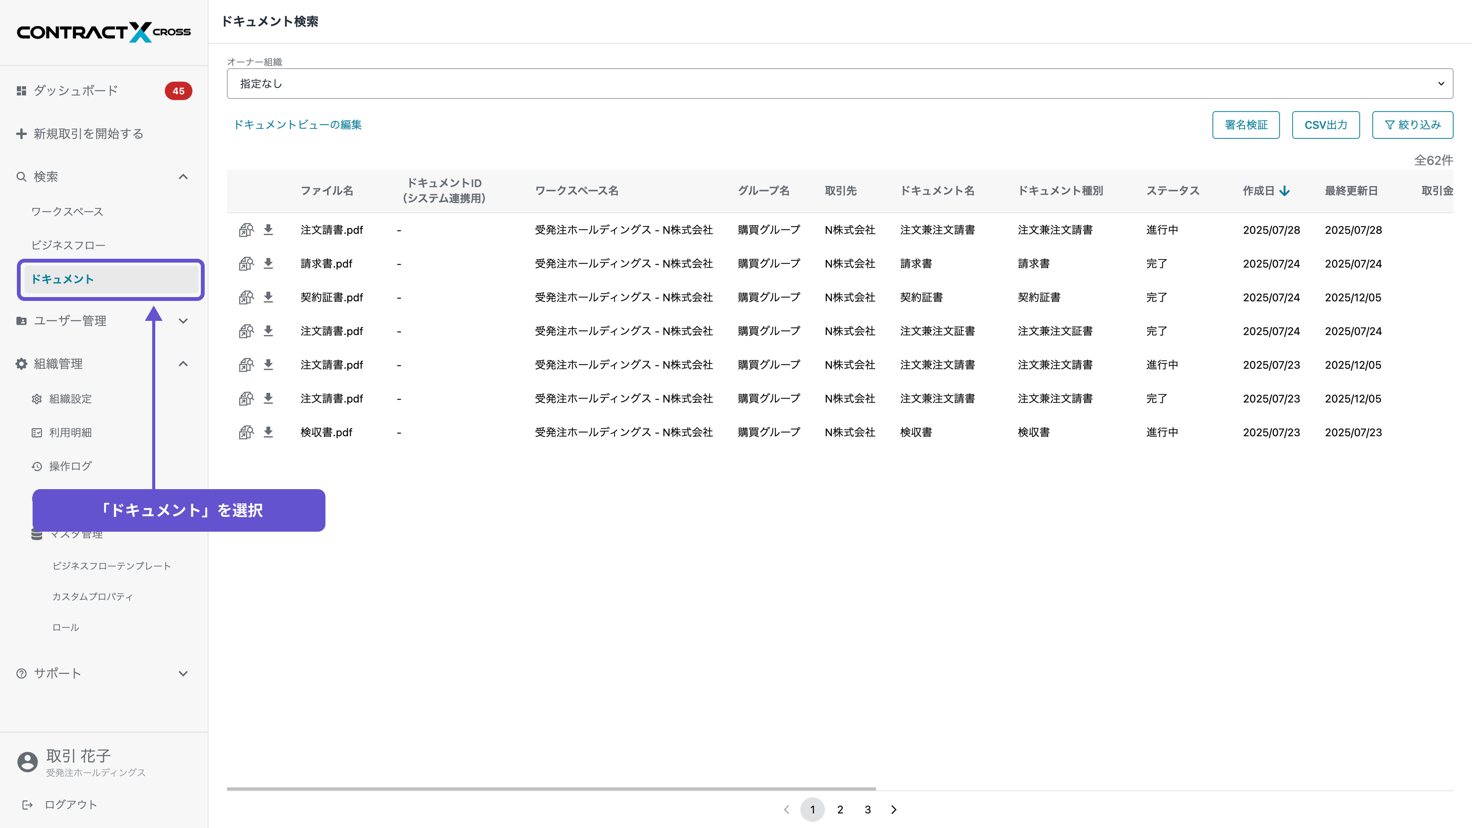This screenshot has width=1472, height=828.
Task: Open the preview icon for the first 注文書.pdf row
Action: 246,230
